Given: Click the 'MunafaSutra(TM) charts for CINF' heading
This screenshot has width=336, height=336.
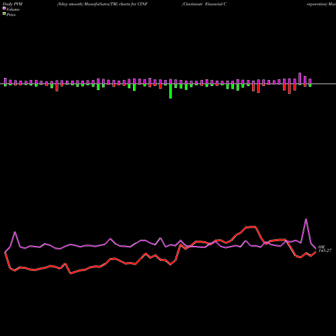Looking at the screenshot, I should pyautogui.click(x=116, y=4).
